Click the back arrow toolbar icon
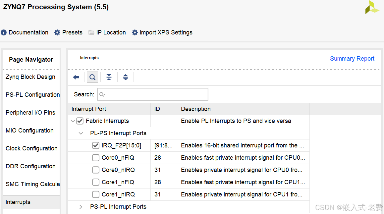384x214 pixels. (76, 78)
